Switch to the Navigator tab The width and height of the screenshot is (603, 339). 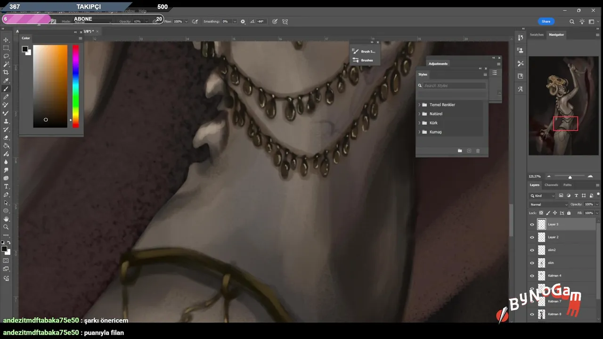click(556, 34)
